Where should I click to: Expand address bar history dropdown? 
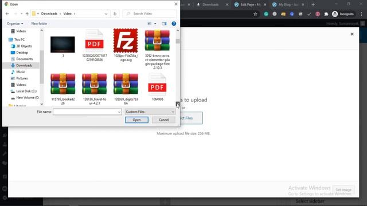(x=106, y=14)
